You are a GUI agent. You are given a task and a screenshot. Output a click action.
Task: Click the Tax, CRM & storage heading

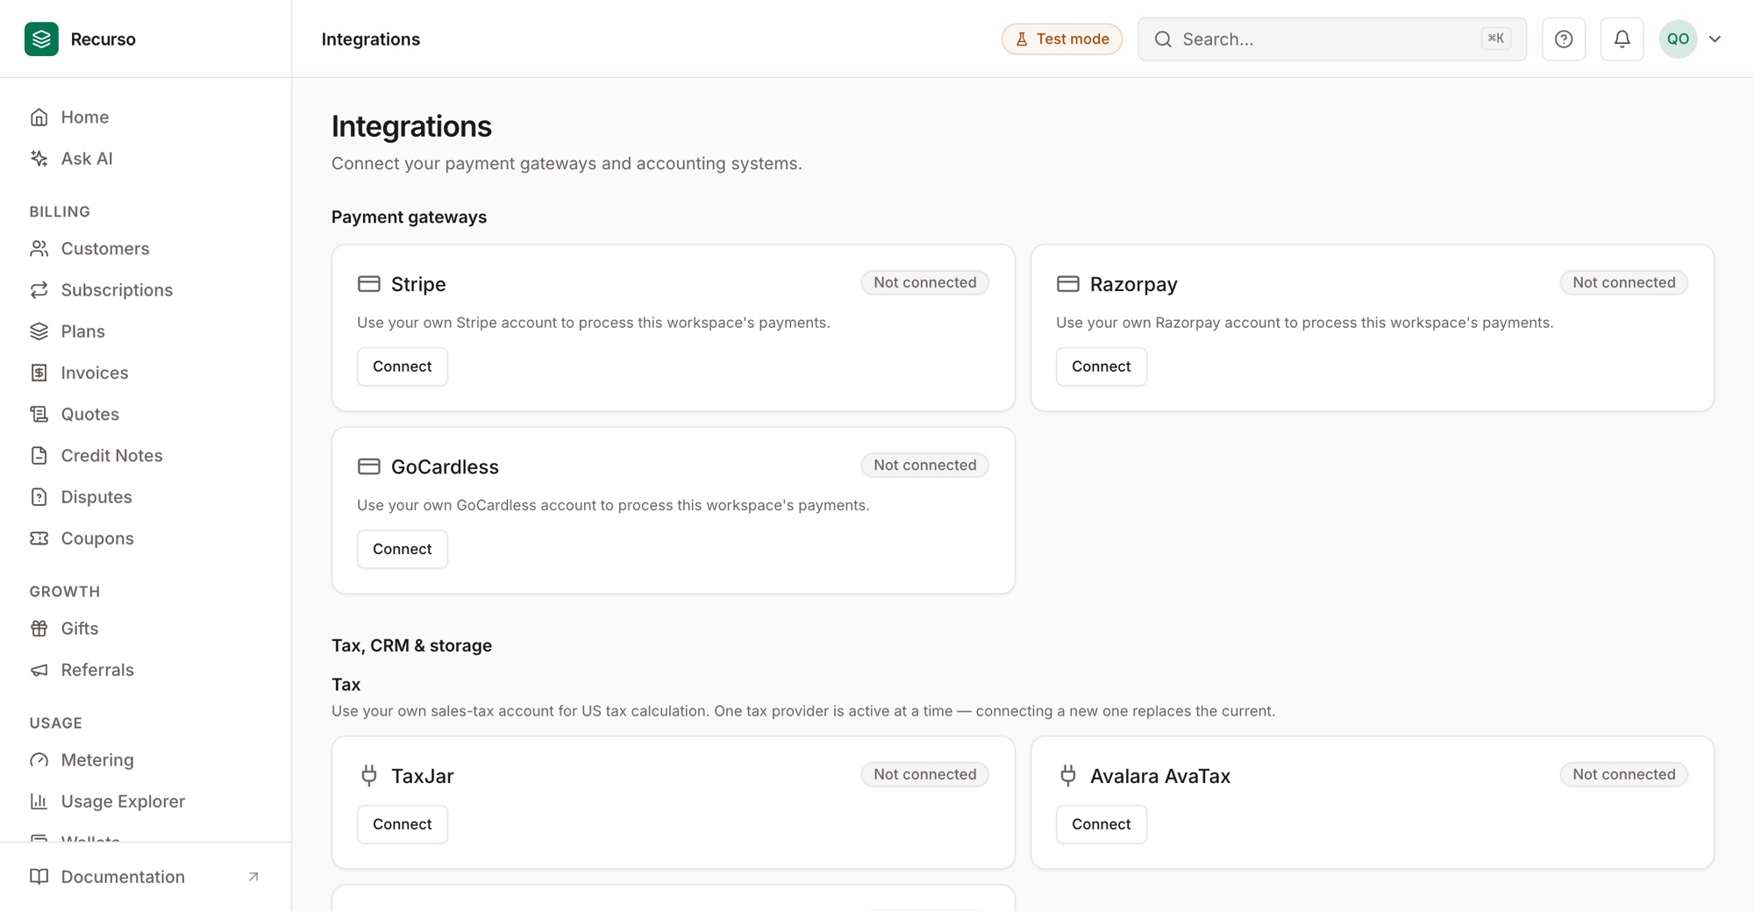(x=411, y=645)
